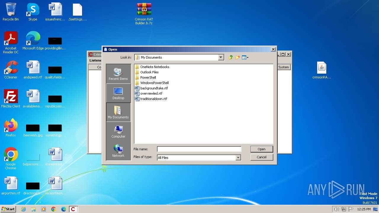This screenshot has height=213, width=379.
Task: Select the OneNote Notebooks folder
Action: point(152,67)
